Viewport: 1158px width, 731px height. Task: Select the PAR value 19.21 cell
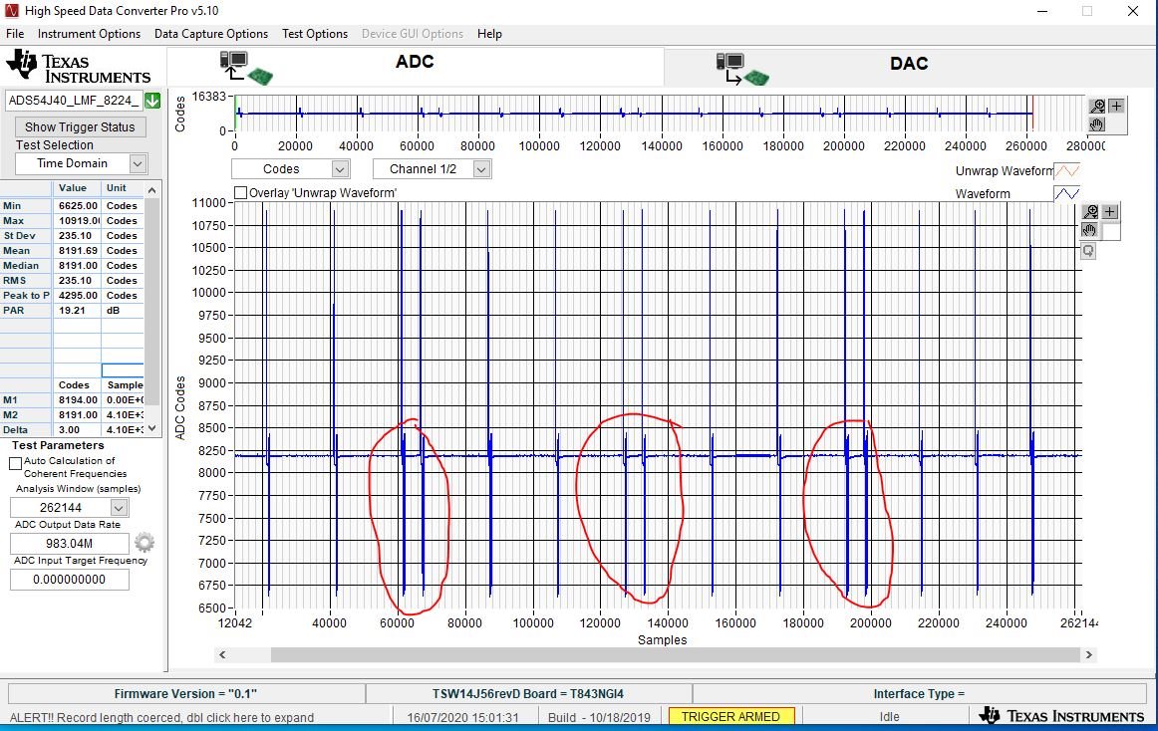pyautogui.click(x=77, y=311)
